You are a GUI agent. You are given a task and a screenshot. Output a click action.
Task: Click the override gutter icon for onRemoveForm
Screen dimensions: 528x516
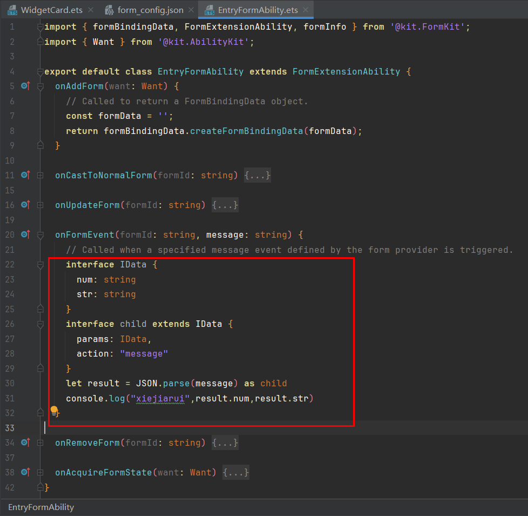(x=25, y=443)
